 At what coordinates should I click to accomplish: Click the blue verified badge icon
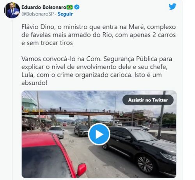point(77,7)
